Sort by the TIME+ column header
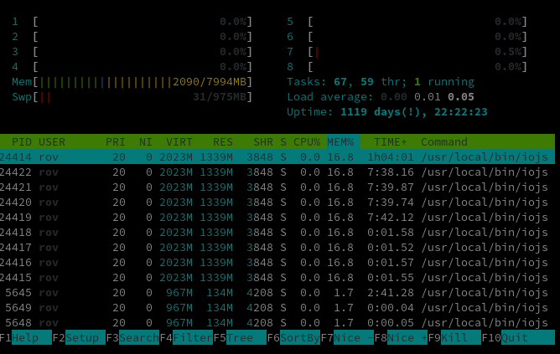The image size is (560, 354). pos(391,141)
